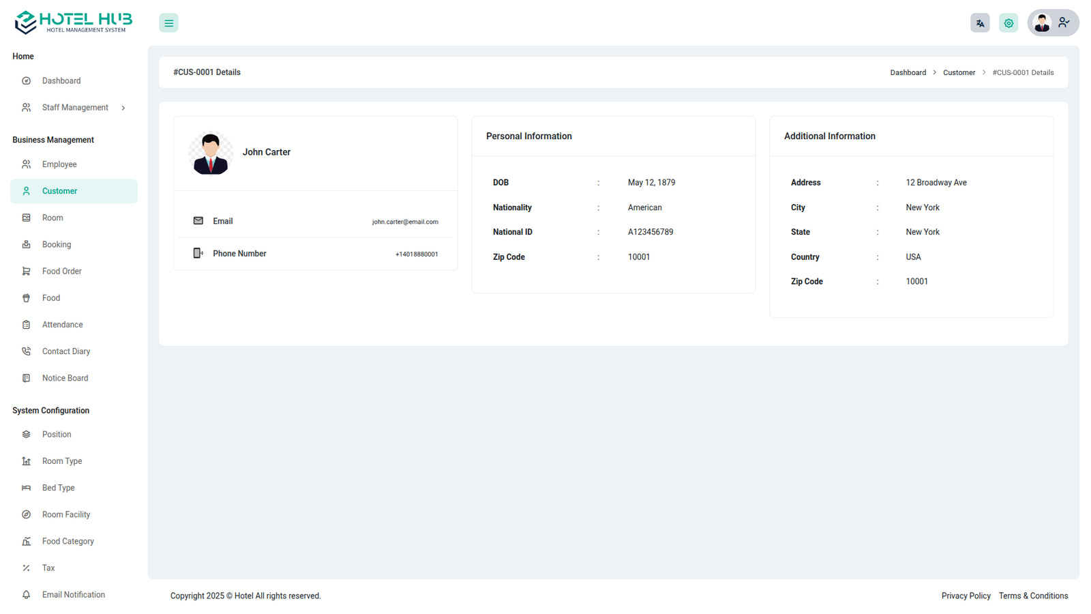Click the Hotel Hub logo
The image size is (1091, 614).
[x=74, y=23]
